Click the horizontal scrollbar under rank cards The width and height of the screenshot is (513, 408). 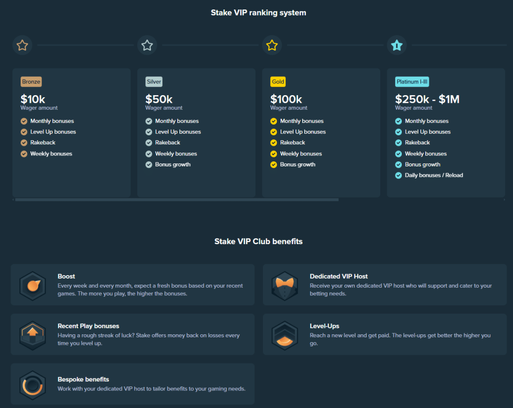(x=177, y=199)
